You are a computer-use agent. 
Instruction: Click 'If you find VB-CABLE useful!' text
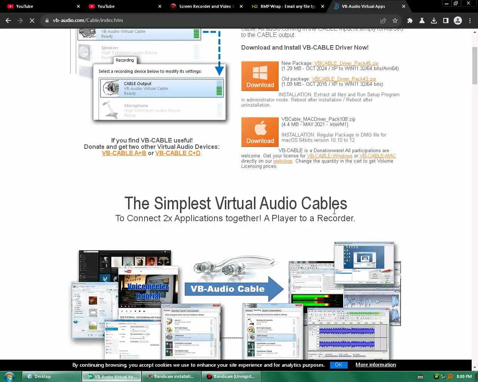pyautogui.click(x=152, y=141)
